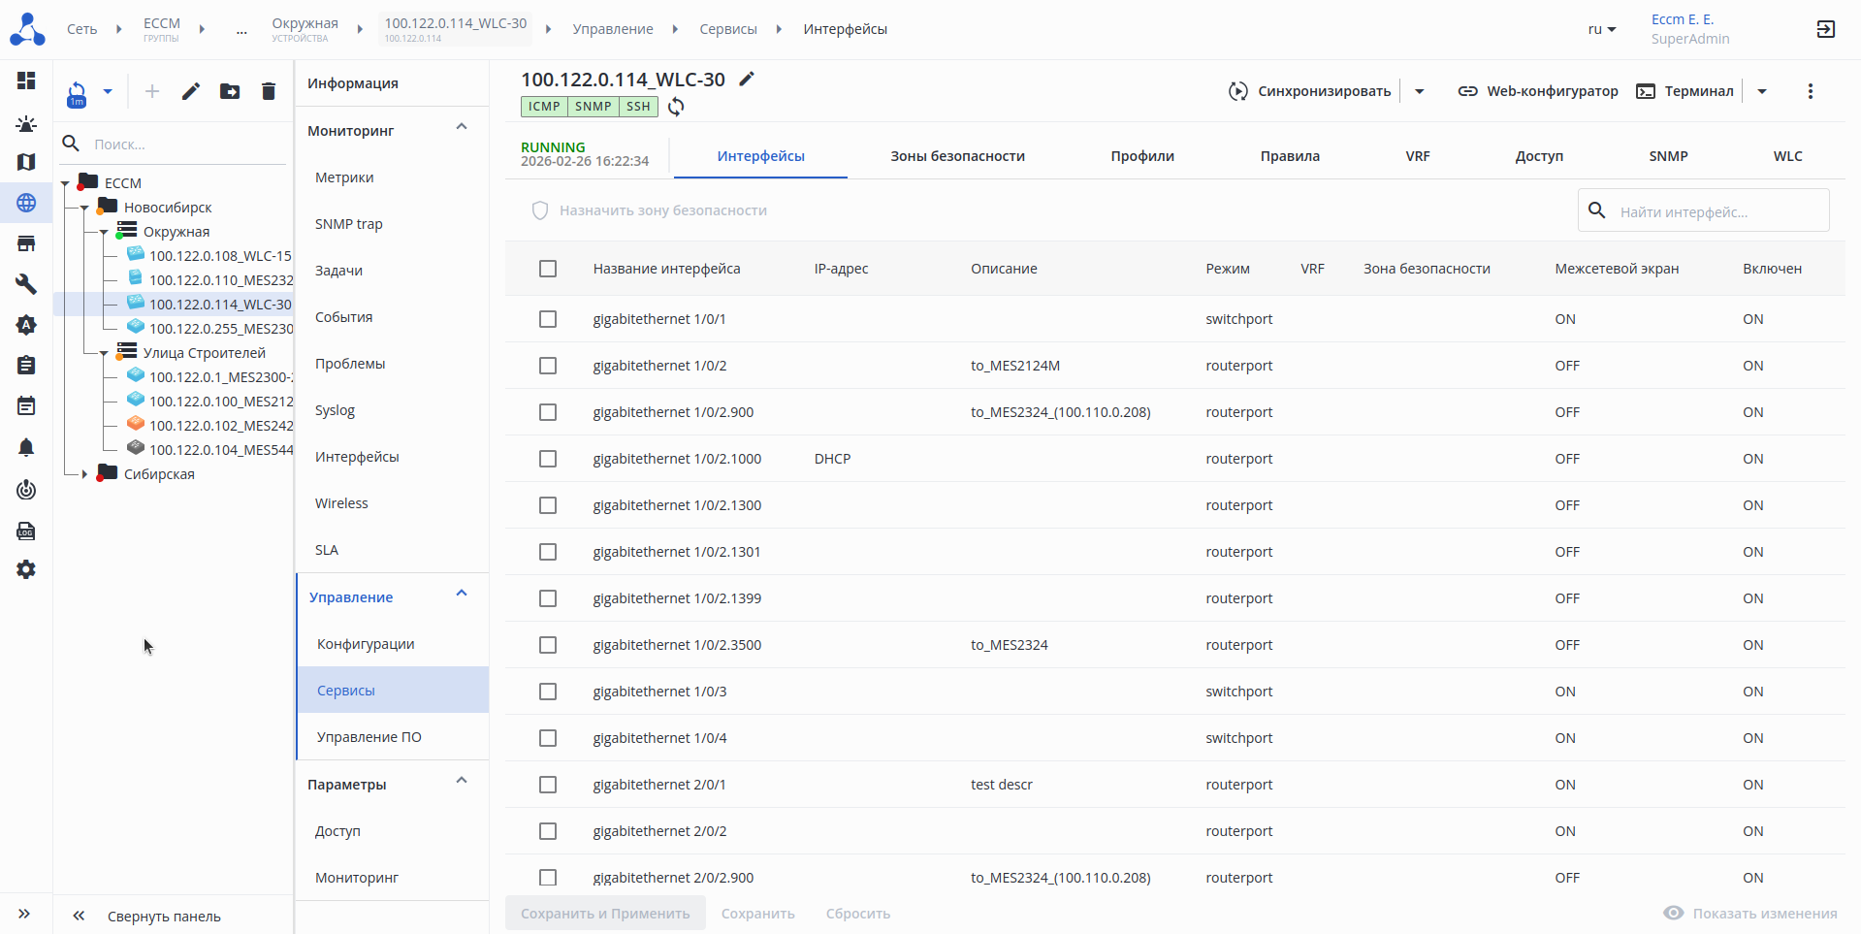Select all interfaces with header checkbox
The image size is (1861, 934).
tap(548, 269)
